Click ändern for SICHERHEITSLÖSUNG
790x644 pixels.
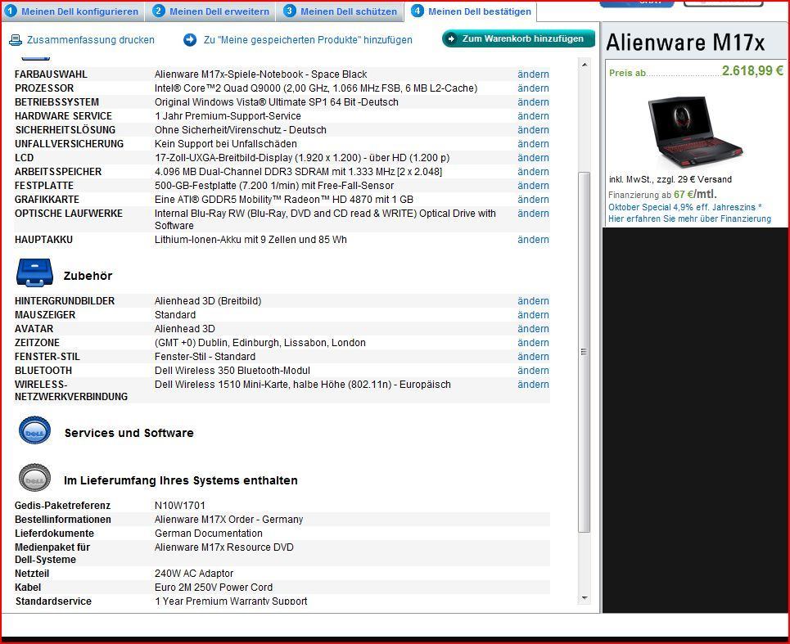click(x=533, y=130)
